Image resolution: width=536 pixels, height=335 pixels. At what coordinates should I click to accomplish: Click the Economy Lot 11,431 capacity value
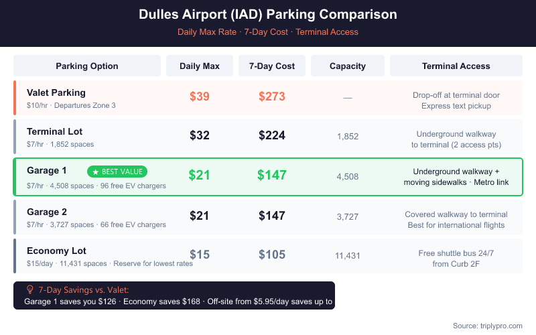pyautogui.click(x=348, y=255)
